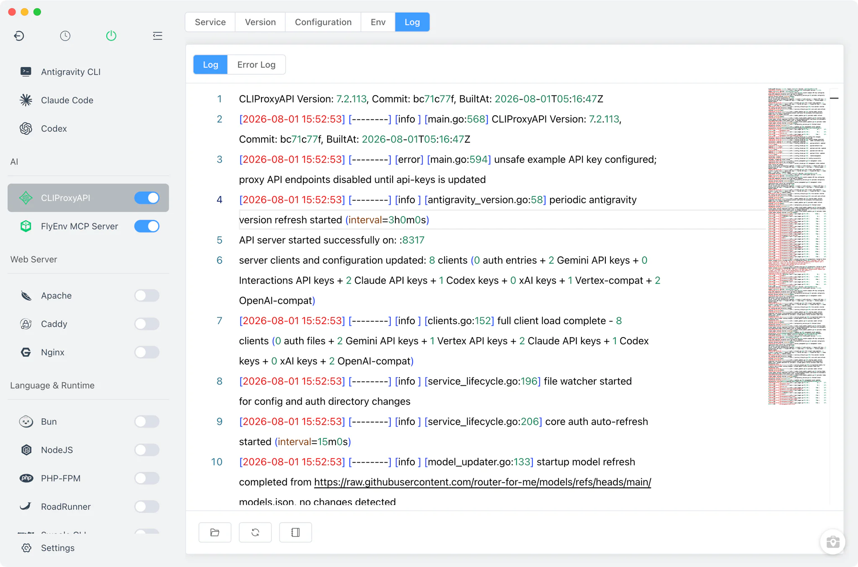Click the Codex knot icon
This screenshot has height=567, width=858.
click(26, 129)
